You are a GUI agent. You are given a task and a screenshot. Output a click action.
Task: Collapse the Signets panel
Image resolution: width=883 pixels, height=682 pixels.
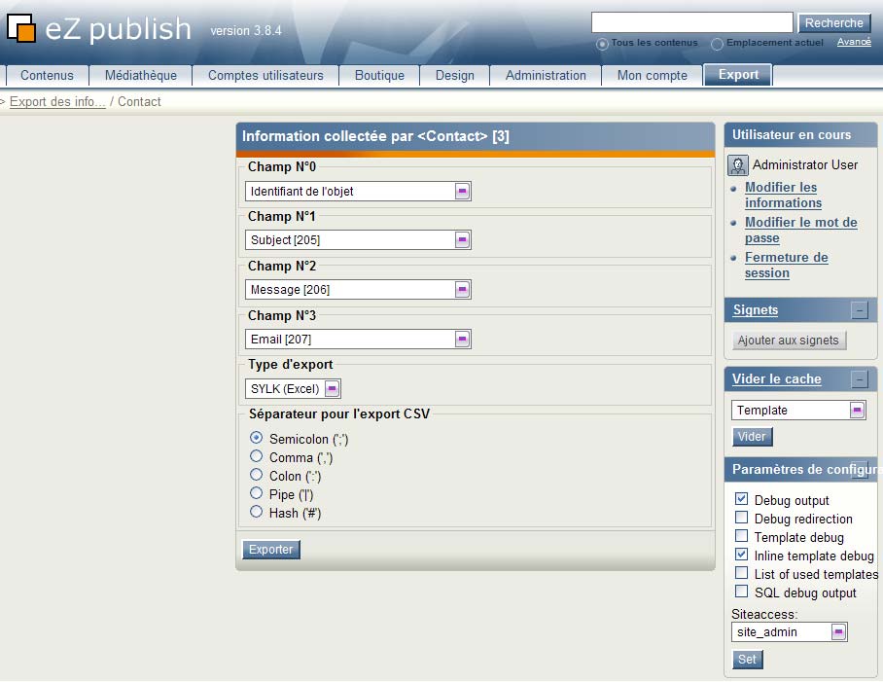pyautogui.click(x=860, y=309)
